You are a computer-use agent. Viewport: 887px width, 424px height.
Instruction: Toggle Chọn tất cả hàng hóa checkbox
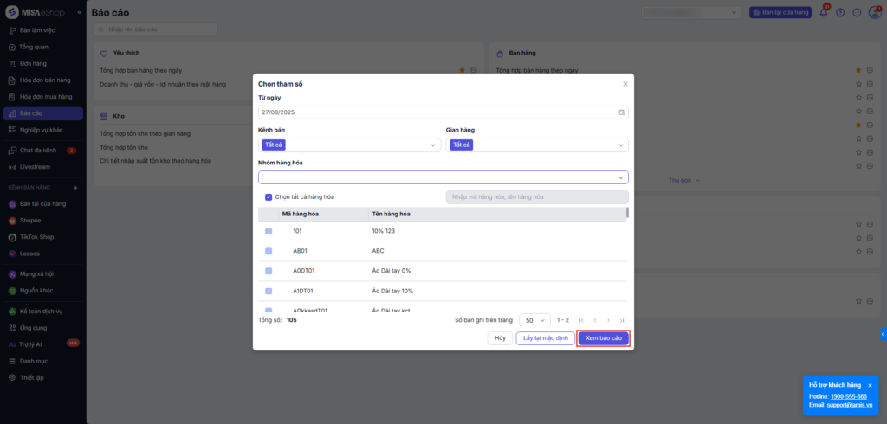[x=269, y=196]
